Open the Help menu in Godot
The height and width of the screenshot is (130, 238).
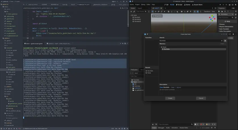153,5
